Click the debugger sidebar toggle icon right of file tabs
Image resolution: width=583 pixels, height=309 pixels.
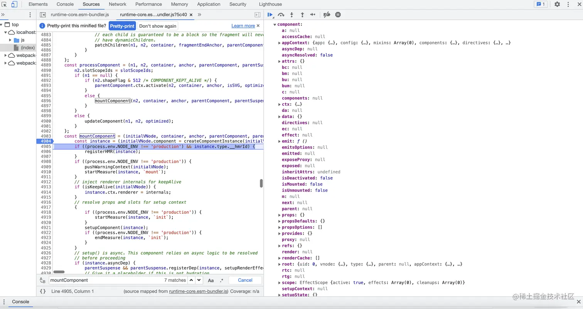(x=258, y=15)
